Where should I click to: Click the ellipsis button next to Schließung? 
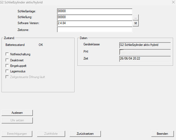[x=136, y=18]
